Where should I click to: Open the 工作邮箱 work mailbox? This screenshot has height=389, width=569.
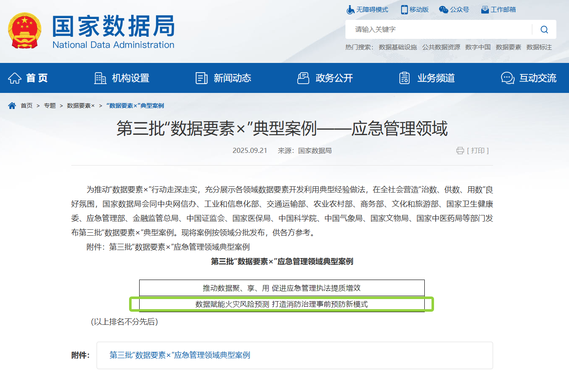pos(499,10)
